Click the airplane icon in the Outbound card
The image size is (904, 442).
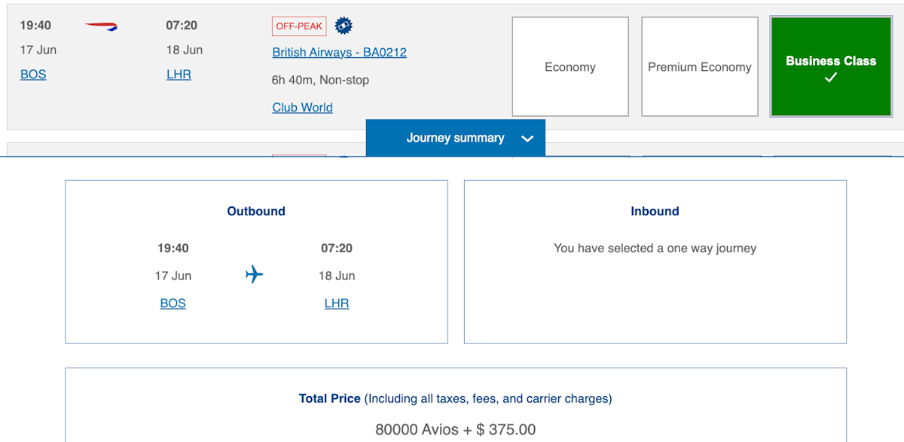tap(255, 274)
